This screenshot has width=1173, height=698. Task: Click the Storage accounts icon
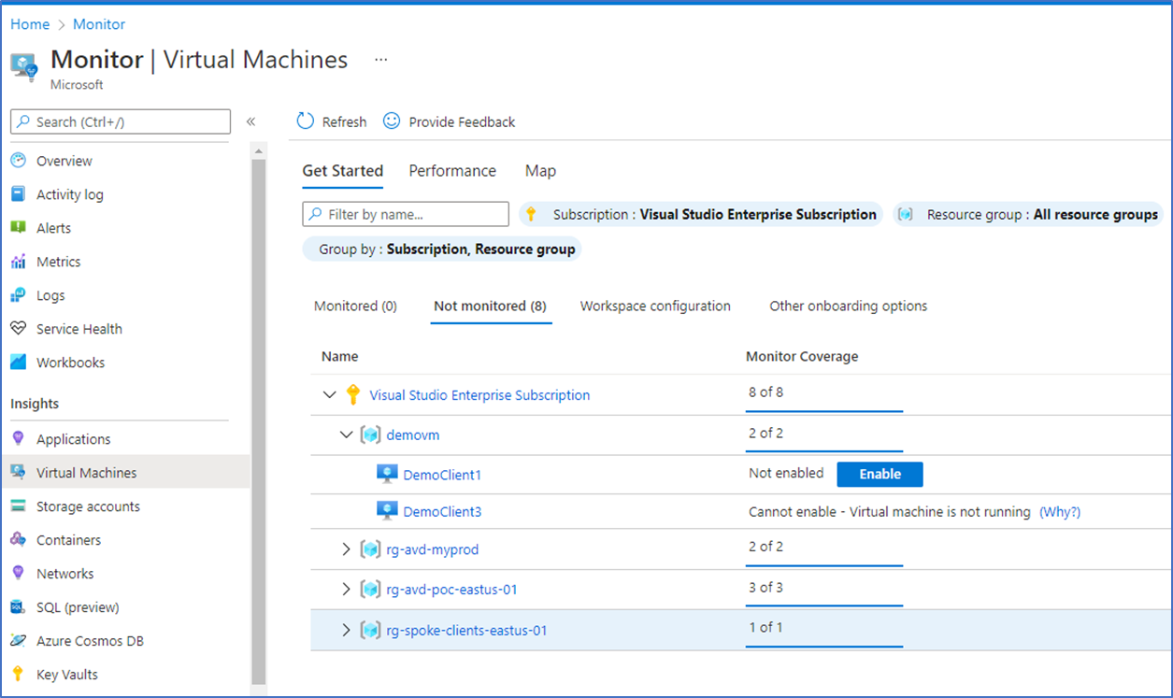[18, 506]
